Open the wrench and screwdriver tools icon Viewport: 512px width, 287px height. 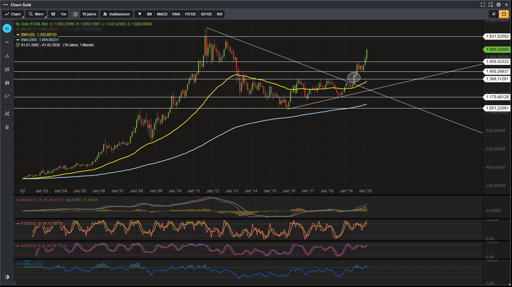[7, 114]
